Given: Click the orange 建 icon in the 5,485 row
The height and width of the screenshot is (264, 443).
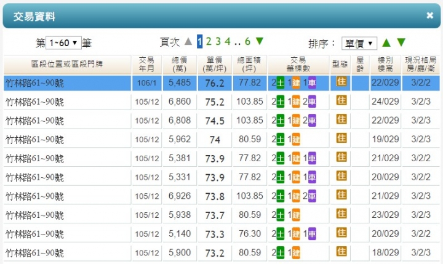Looking at the screenshot, I should click(296, 83).
